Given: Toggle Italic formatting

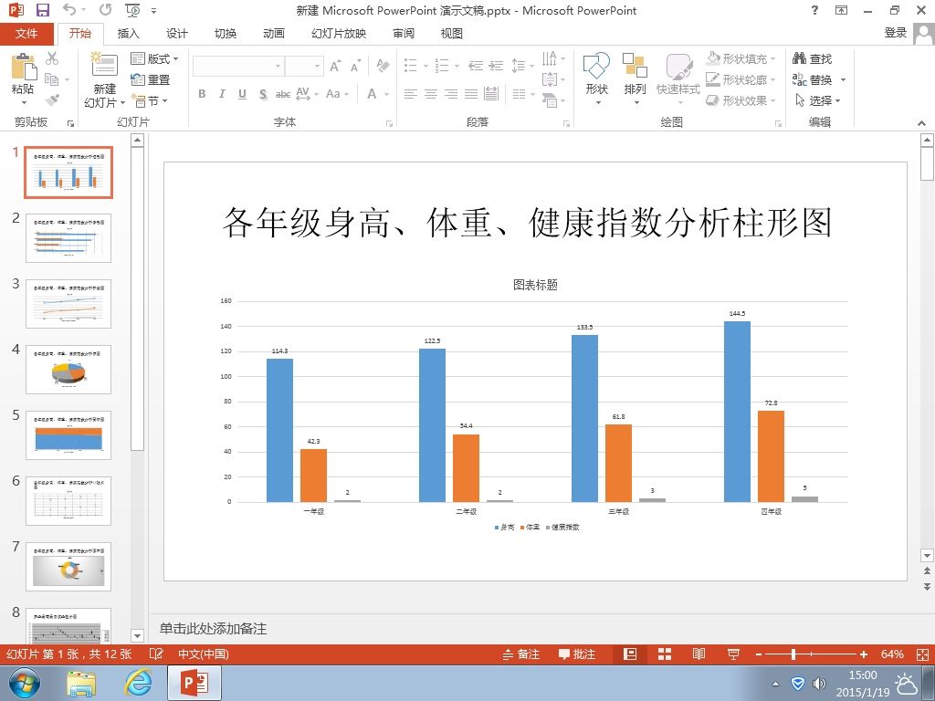Looking at the screenshot, I should 222,94.
